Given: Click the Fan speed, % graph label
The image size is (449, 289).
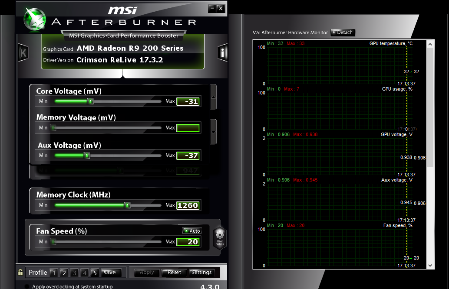Looking at the screenshot, I should (x=398, y=226).
